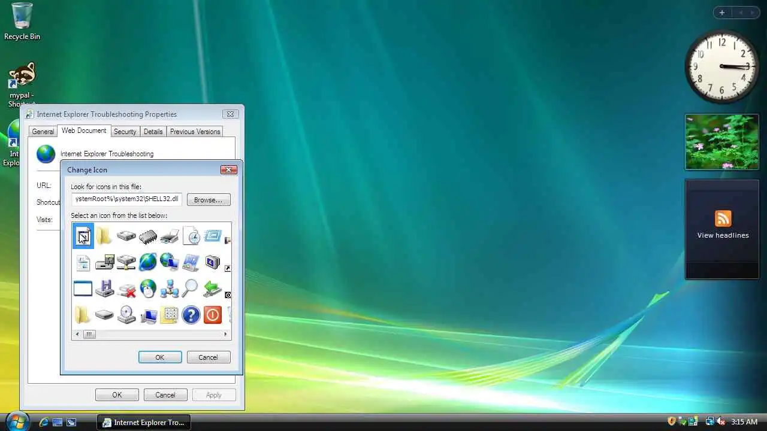This screenshot has height=431, width=767.
Task: Click the icon list scroll left arrow
Action: 77,334
